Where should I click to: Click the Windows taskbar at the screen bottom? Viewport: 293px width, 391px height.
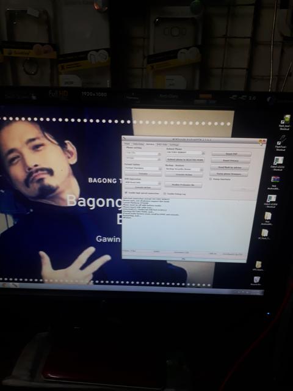[x=132, y=288]
